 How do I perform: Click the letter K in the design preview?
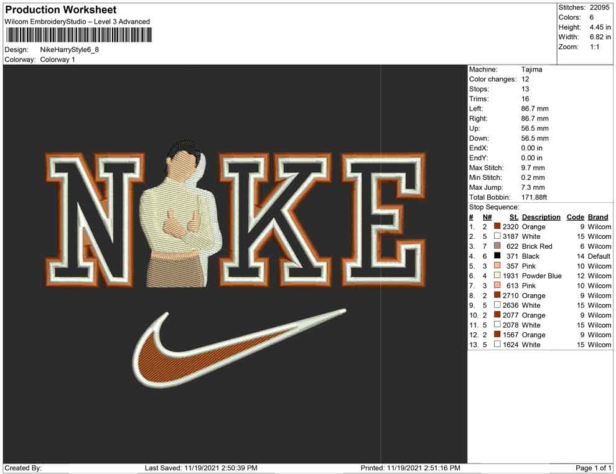[x=275, y=219]
